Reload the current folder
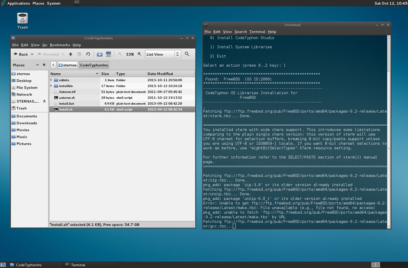Viewport: 408px width, 268px height. 88,54
